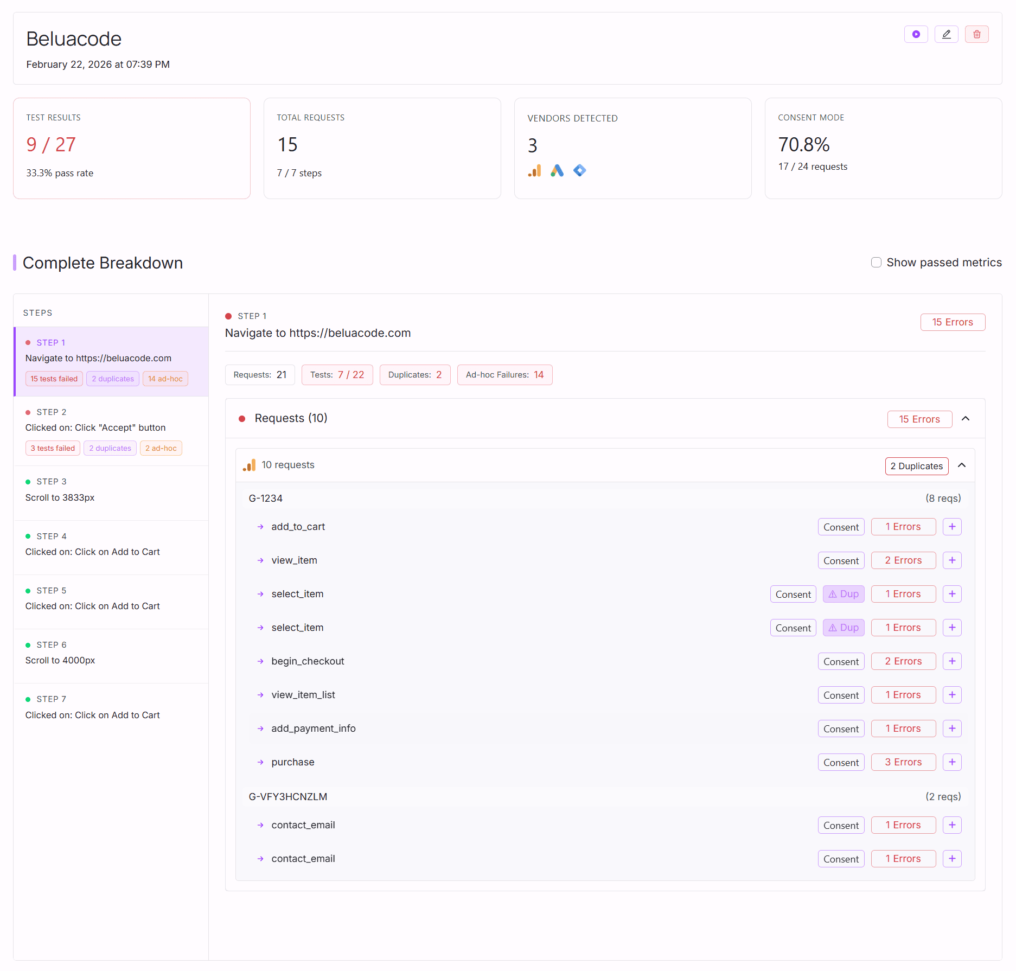This screenshot has height=971, width=1016.
Task: Toggle the Consent badge on add_to_cart
Action: click(x=841, y=526)
